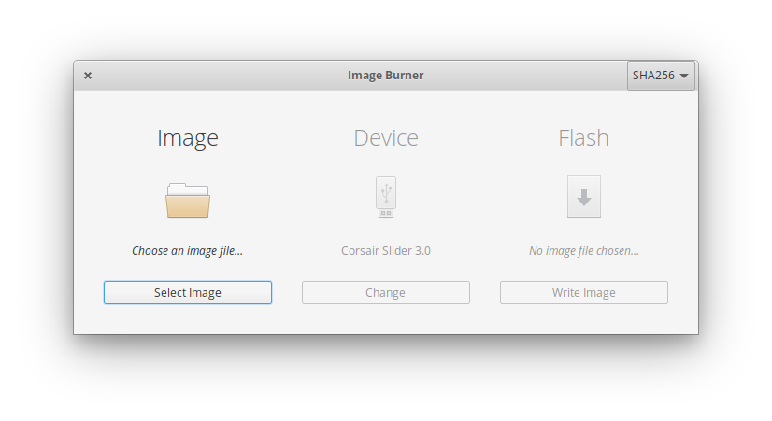Click the "Device" section heading

click(386, 138)
